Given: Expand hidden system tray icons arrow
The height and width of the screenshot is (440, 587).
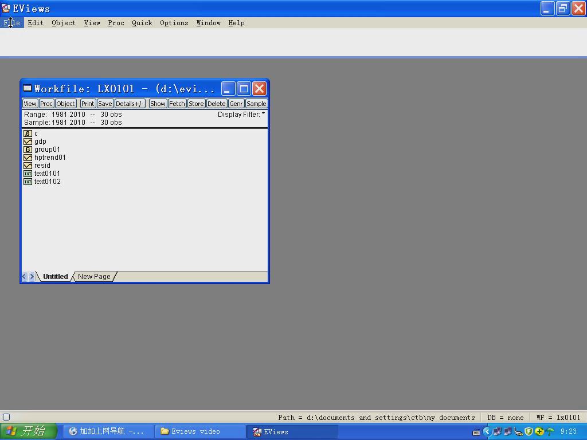Looking at the screenshot, I should 486,431.
